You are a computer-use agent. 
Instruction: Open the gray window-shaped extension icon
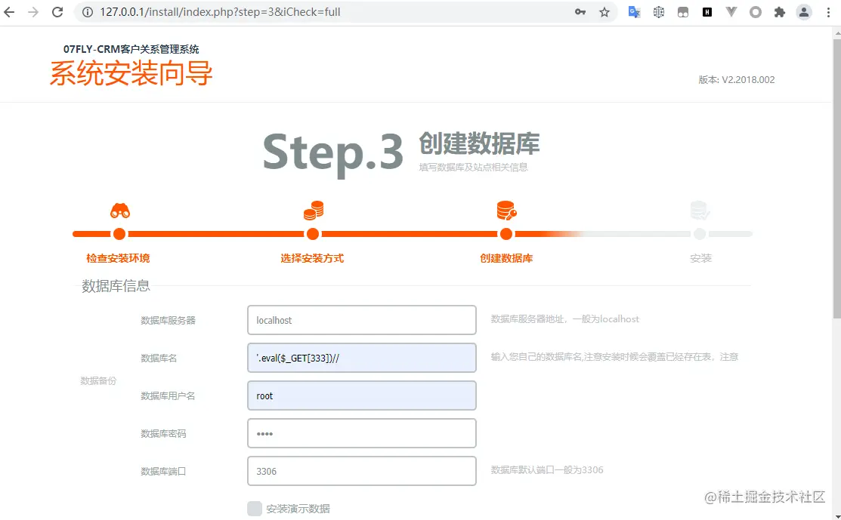(683, 12)
